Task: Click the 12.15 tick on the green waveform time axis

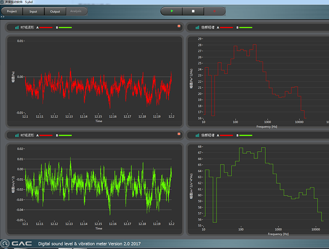Action: tap(98, 224)
